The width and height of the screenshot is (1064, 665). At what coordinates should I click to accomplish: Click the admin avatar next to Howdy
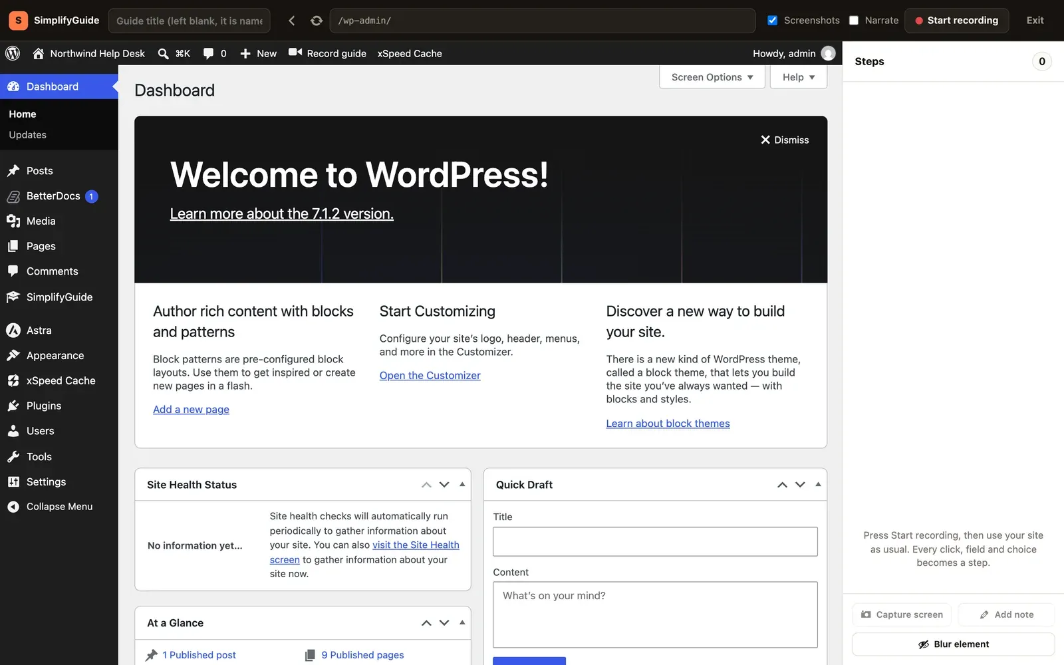(828, 53)
